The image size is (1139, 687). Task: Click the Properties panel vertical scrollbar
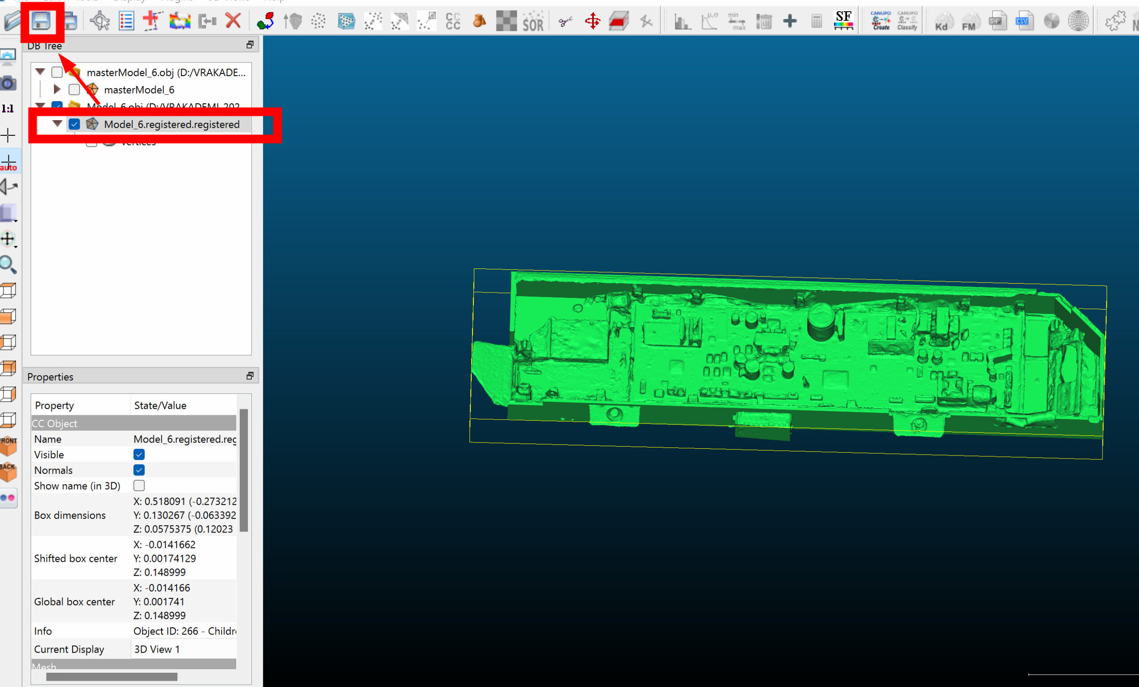coord(244,470)
